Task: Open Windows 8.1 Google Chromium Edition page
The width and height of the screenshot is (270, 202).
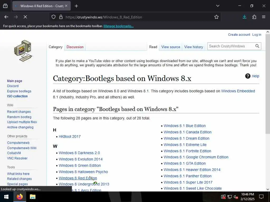Action: [196, 157]
